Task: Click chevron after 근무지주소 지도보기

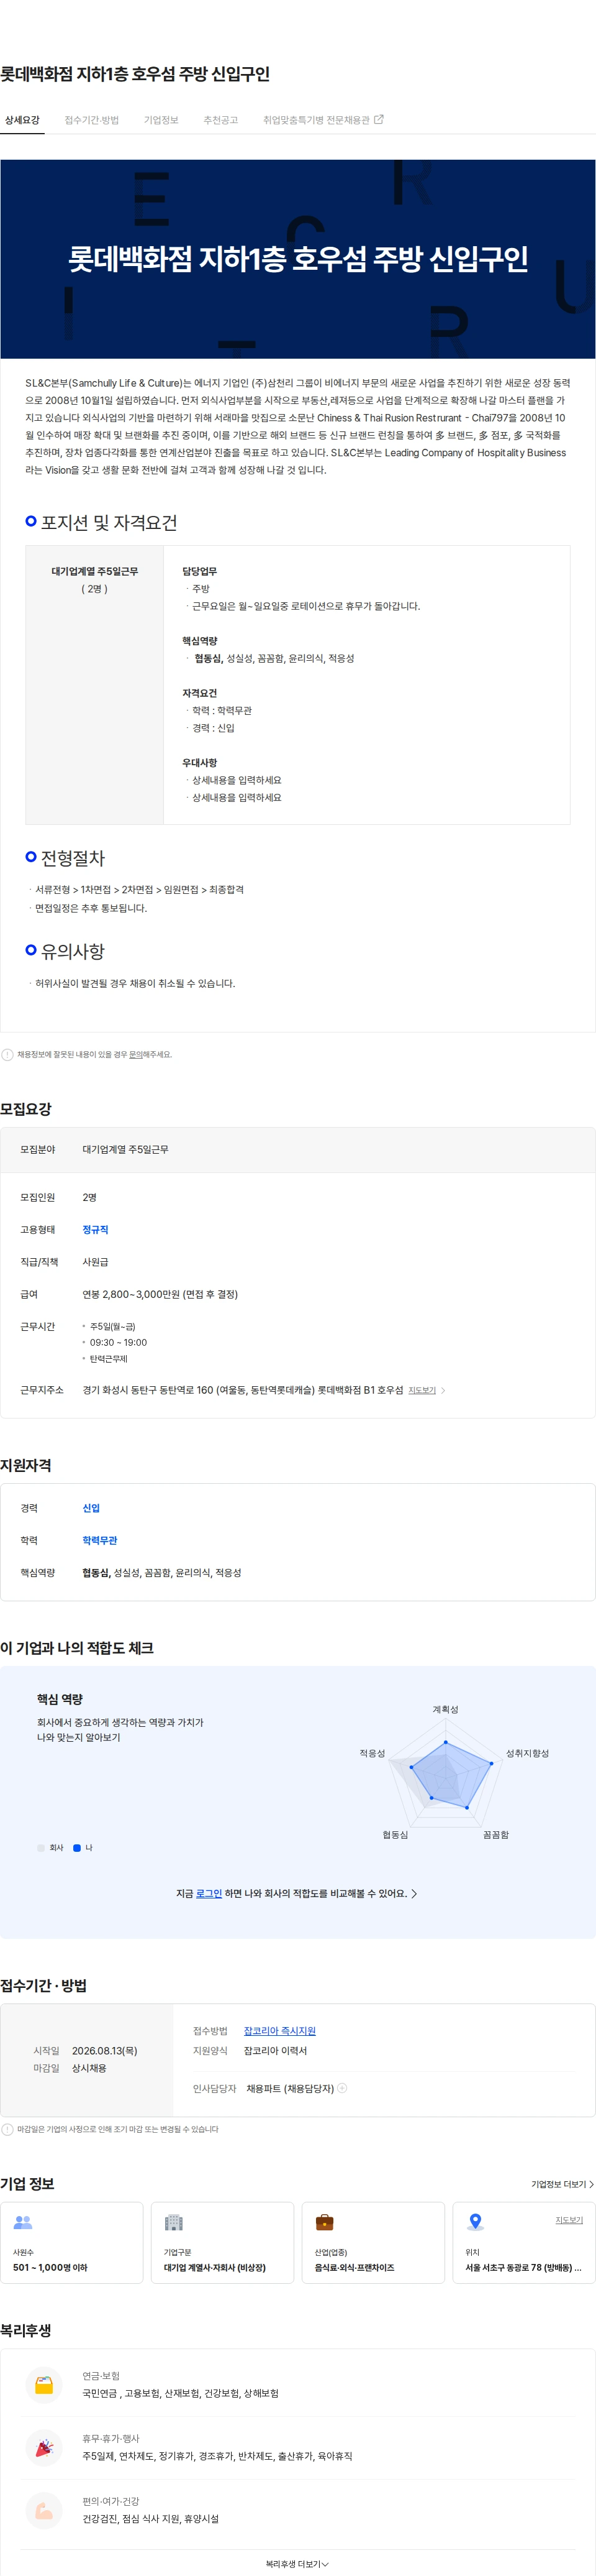Action: click(x=443, y=1390)
